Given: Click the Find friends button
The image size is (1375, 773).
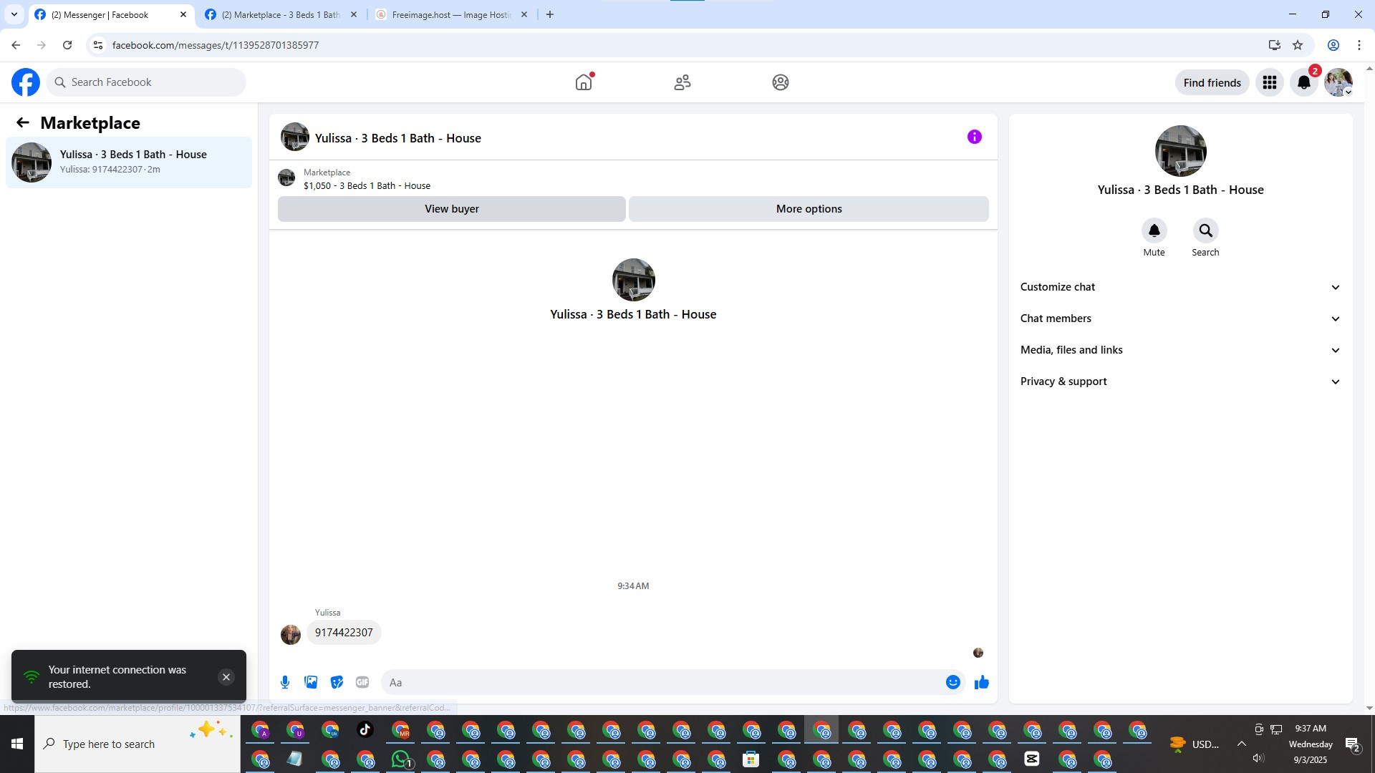Looking at the screenshot, I should pos(1212,82).
